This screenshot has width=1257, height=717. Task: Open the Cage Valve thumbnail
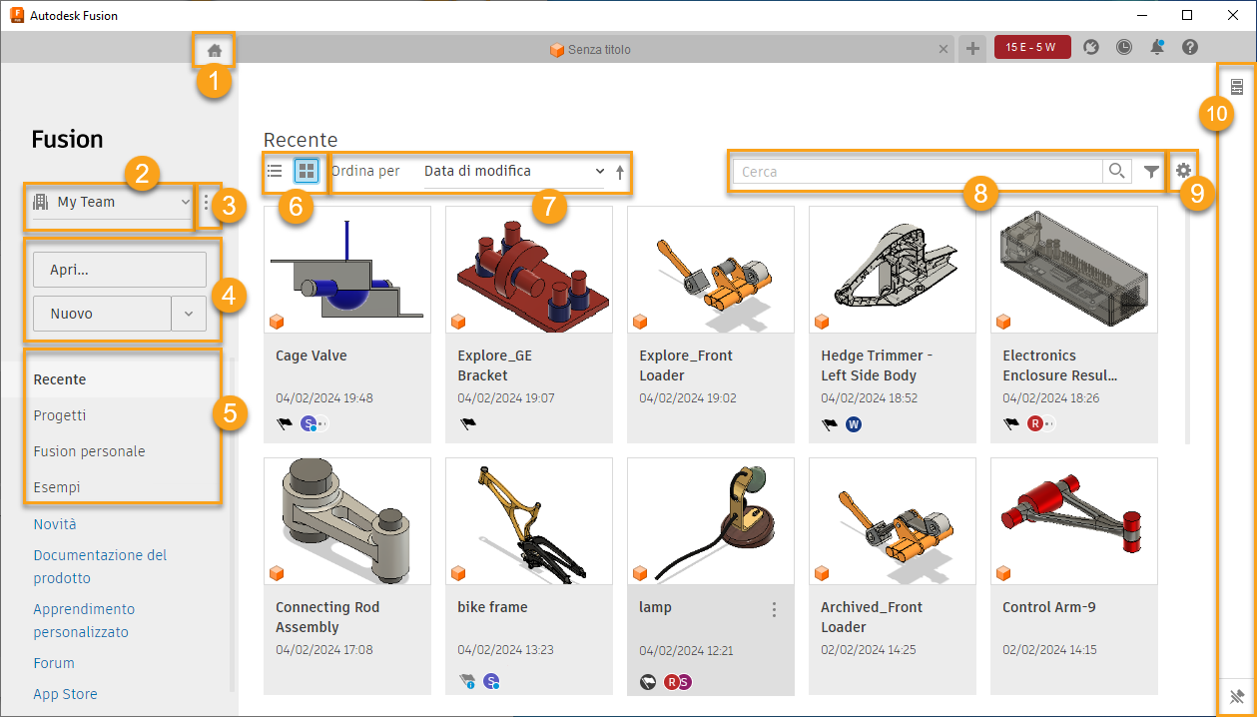[347, 270]
